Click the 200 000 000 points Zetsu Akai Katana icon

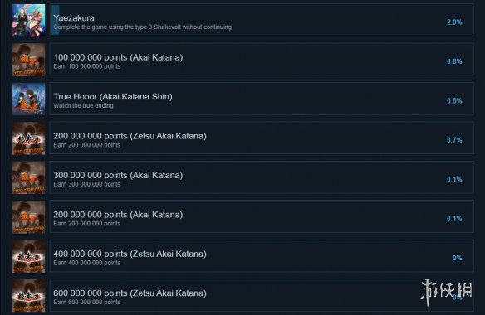(x=28, y=138)
